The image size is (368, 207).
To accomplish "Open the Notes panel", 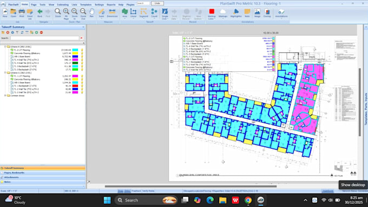I will tap(43, 182).
